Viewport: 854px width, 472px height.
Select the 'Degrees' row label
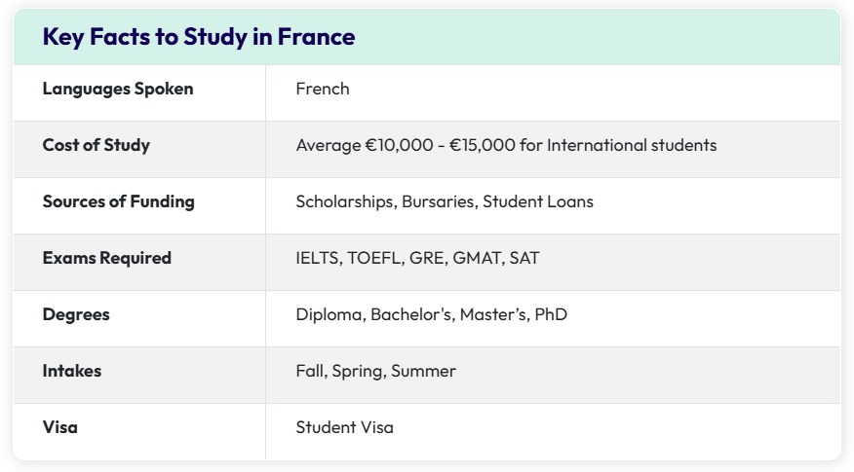click(x=76, y=314)
